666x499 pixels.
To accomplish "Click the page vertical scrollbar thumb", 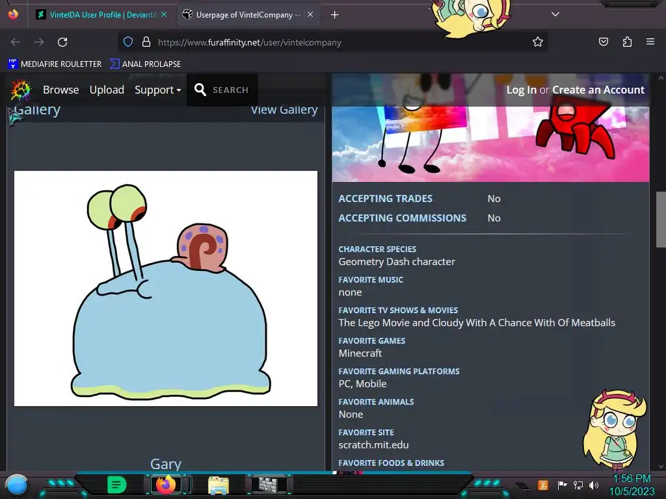I will click(x=661, y=220).
